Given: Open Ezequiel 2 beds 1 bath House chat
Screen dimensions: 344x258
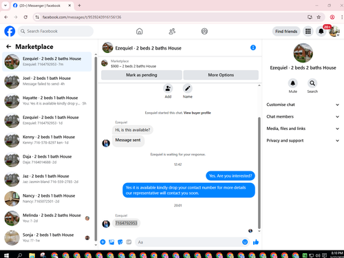Looking at the screenshot, I should [47, 120].
